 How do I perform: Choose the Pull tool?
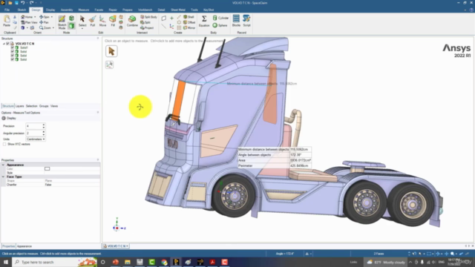point(92,22)
